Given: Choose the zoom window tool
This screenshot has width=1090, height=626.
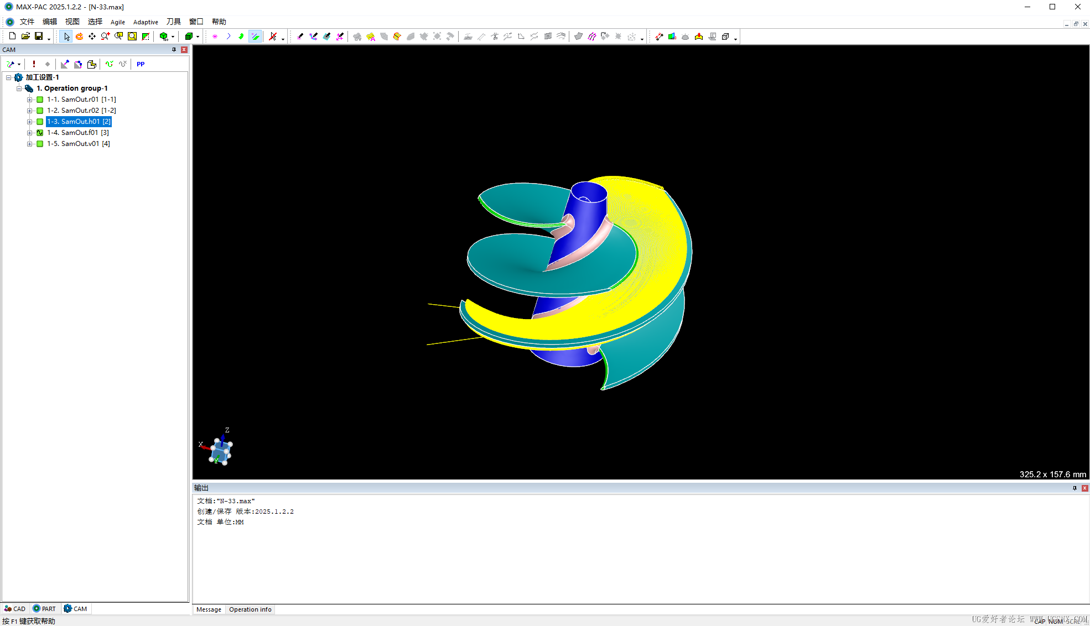Looking at the screenshot, I should pos(118,36).
